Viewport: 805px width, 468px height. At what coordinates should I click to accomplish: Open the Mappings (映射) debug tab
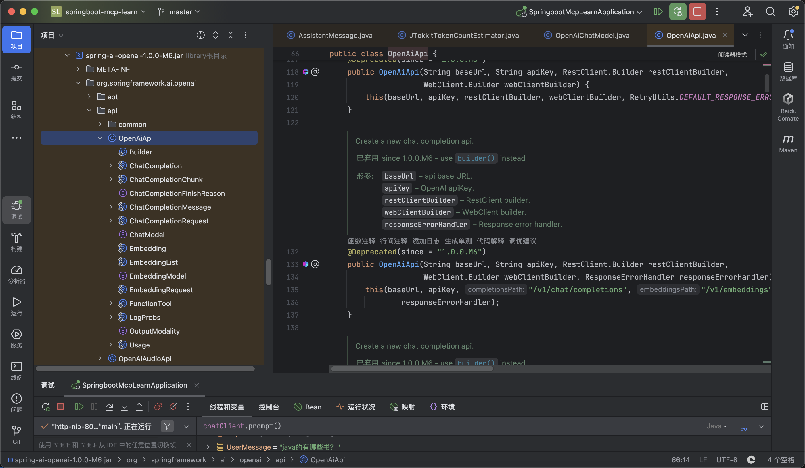[402, 407]
